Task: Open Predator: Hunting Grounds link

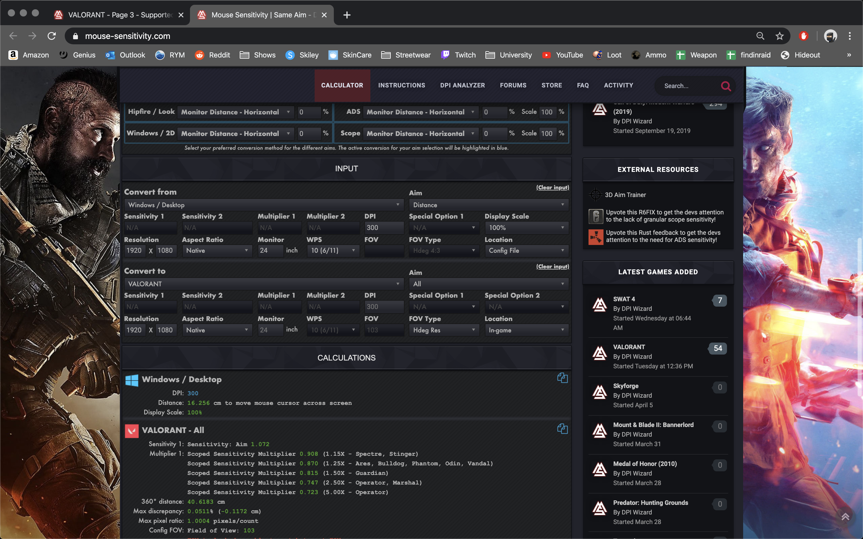Action: tap(651, 503)
